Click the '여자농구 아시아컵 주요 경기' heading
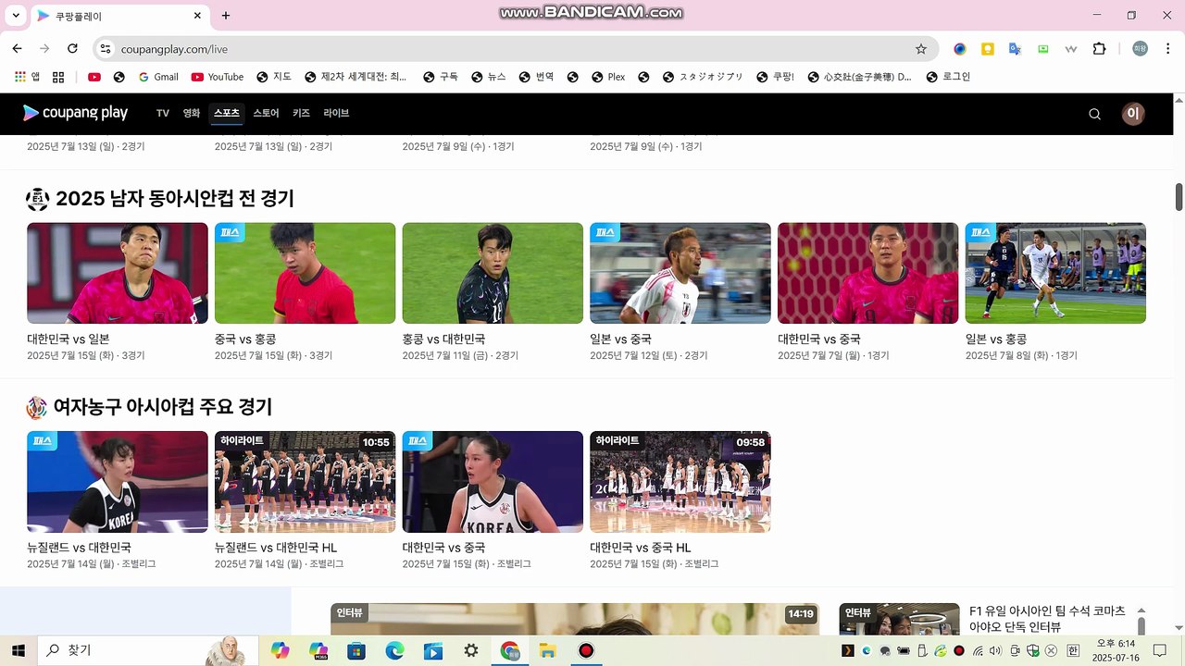Screen dimensions: 1185x666 (x=163, y=407)
